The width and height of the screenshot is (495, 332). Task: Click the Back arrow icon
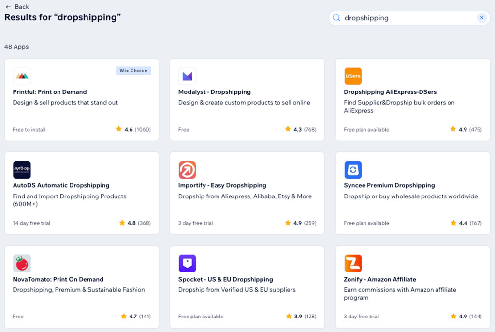8,7
